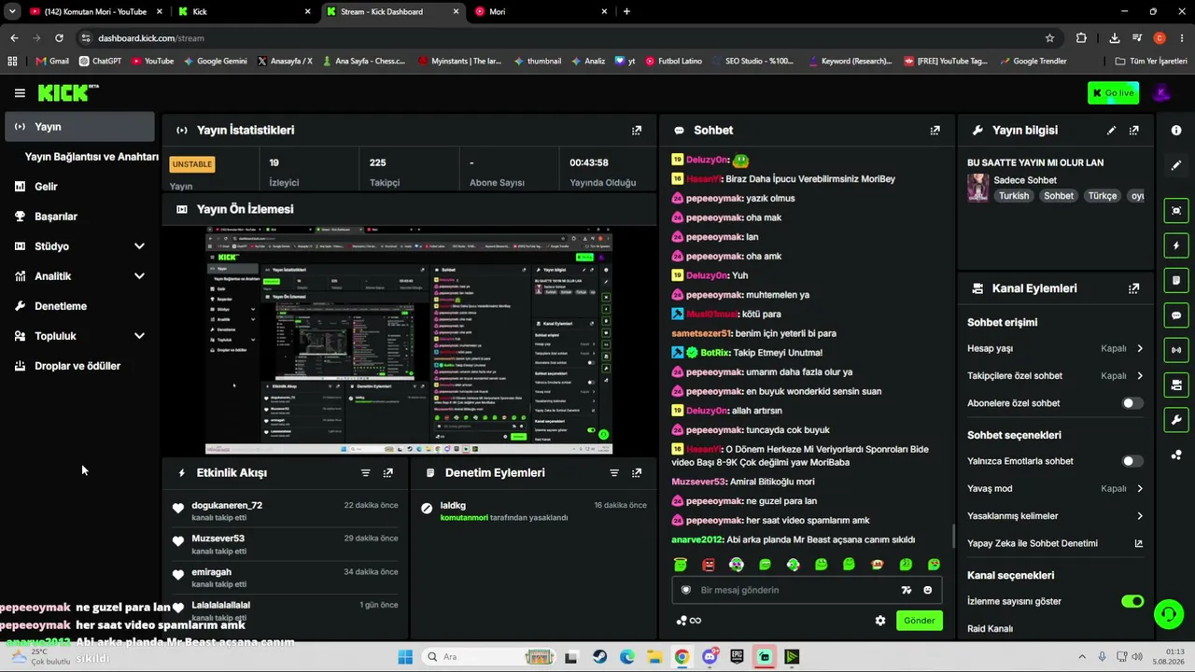Pop out the Yayın İstatistikleri panel
This screenshot has width=1195, height=672.
[x=637, y=131]
